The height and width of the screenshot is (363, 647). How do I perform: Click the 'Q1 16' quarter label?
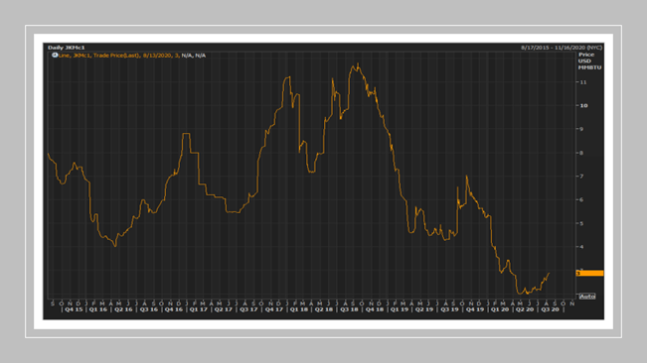click(98, 309)
